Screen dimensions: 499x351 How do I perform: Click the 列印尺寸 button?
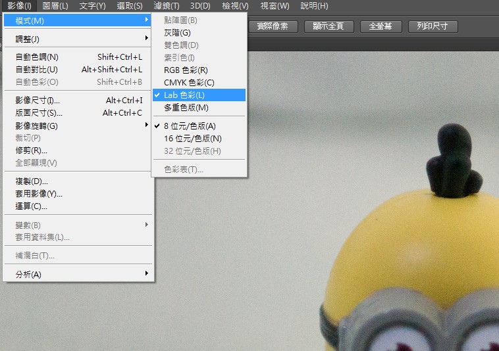coord(433,26)
